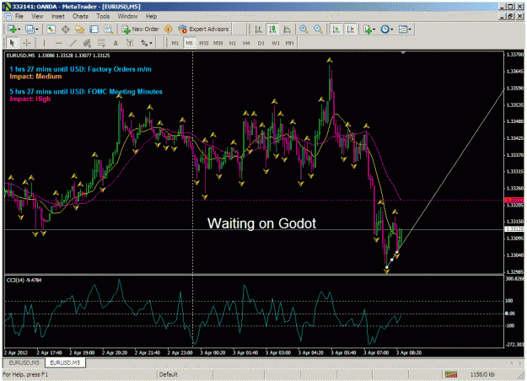Click the 'Default' profile in status bar
Viewport: 527px width, 381px height.
click(x=168, y=374)
